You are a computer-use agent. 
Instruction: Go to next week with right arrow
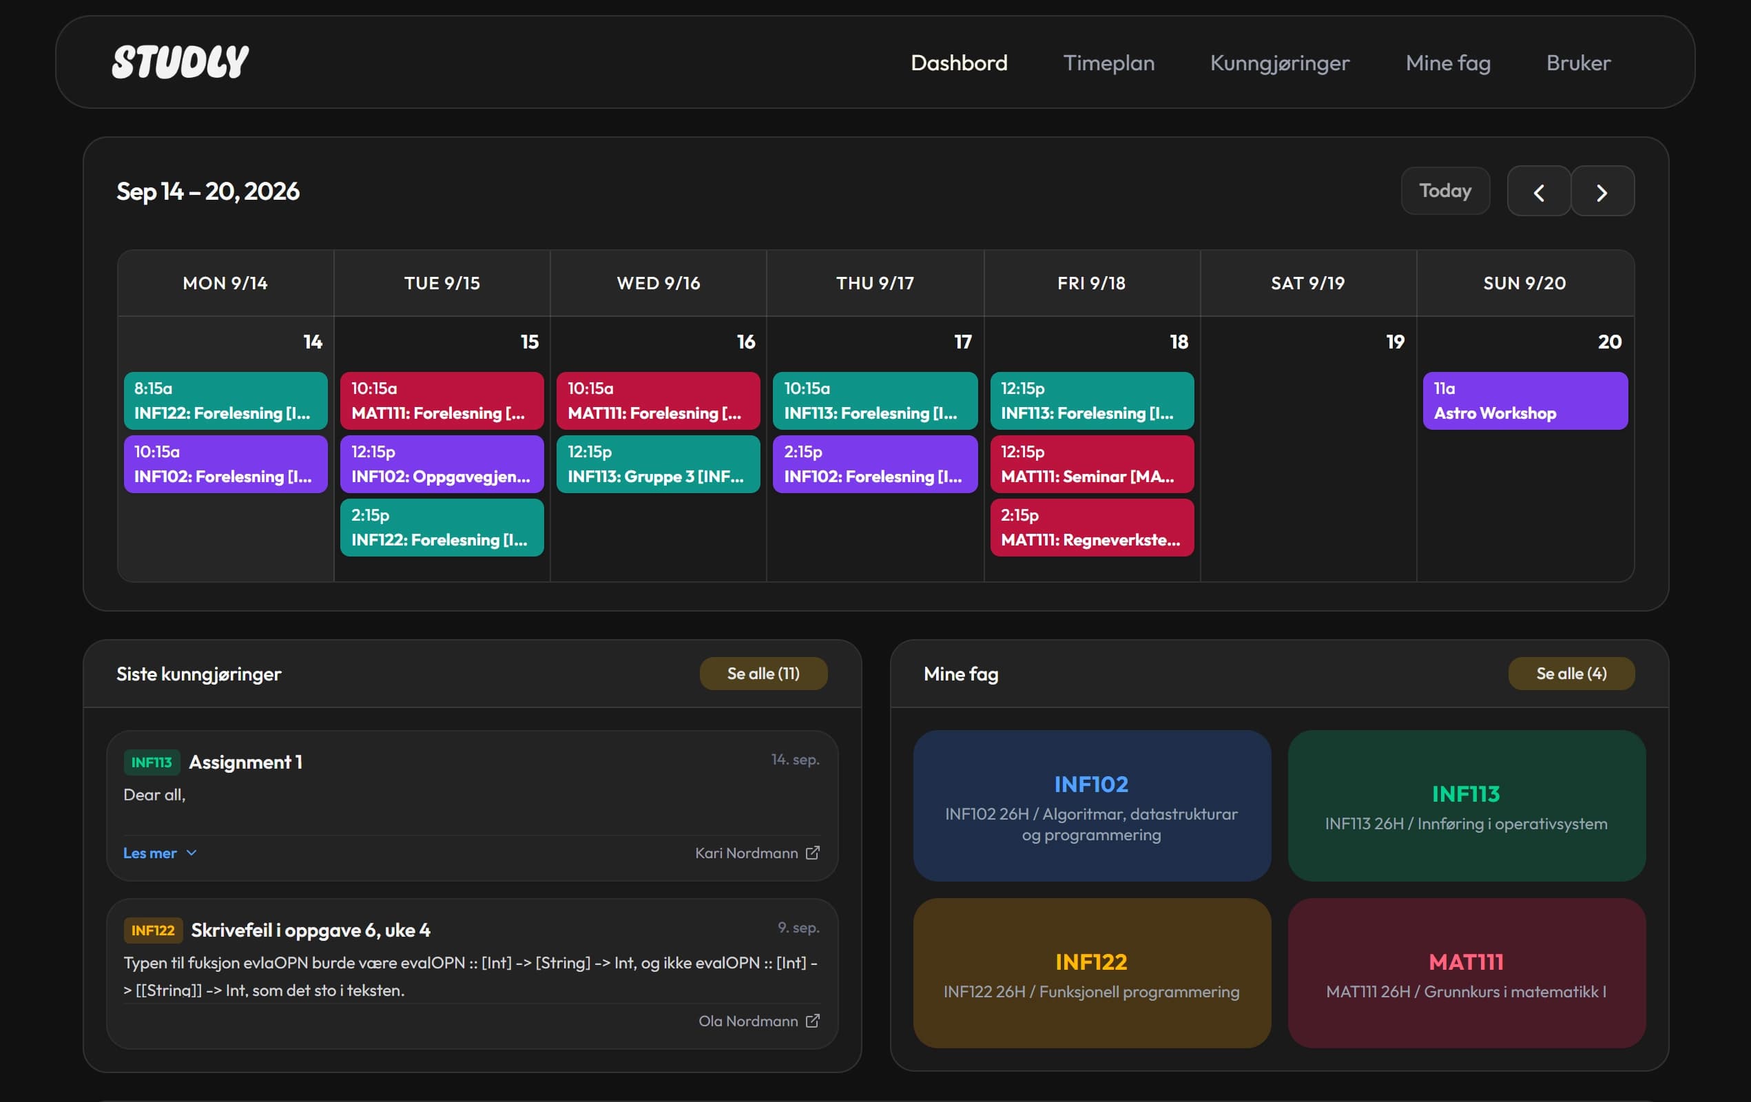1602,191
